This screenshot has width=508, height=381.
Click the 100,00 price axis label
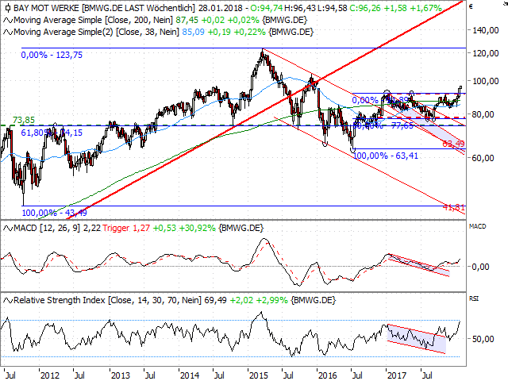click(x=486, y=81)
